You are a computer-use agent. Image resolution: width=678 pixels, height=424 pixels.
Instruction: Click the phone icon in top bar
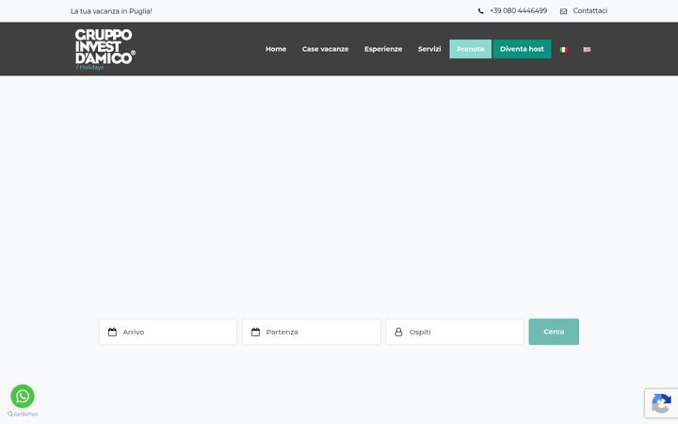coord(480,11)
